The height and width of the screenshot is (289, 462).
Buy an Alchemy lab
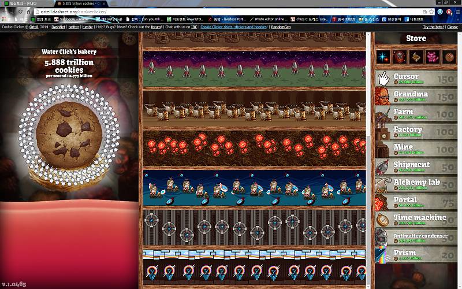416,185
